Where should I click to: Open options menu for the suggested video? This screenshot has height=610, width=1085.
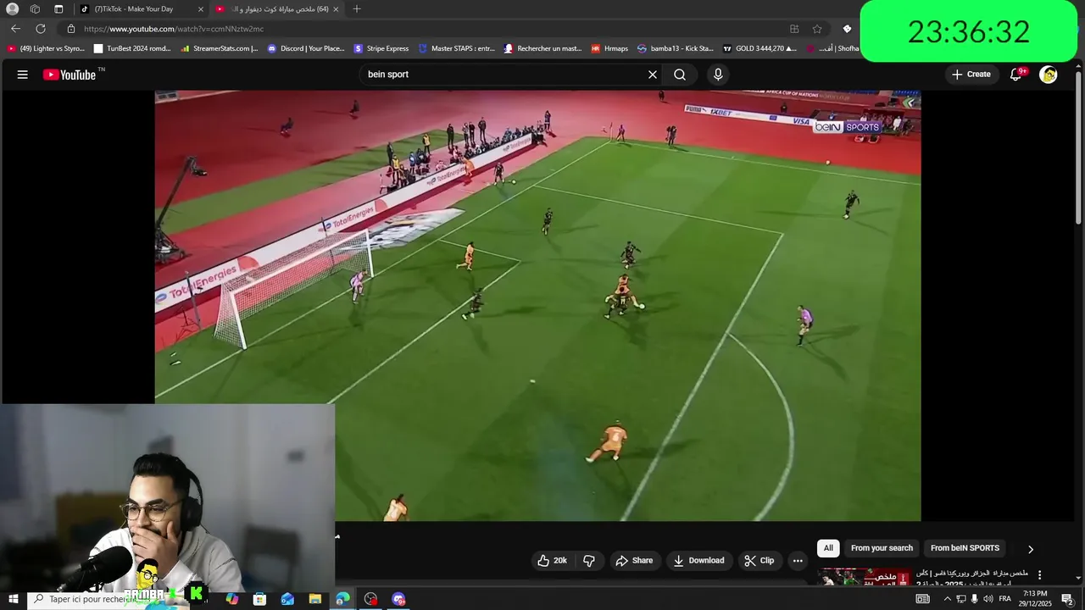tap(1040, 575)
